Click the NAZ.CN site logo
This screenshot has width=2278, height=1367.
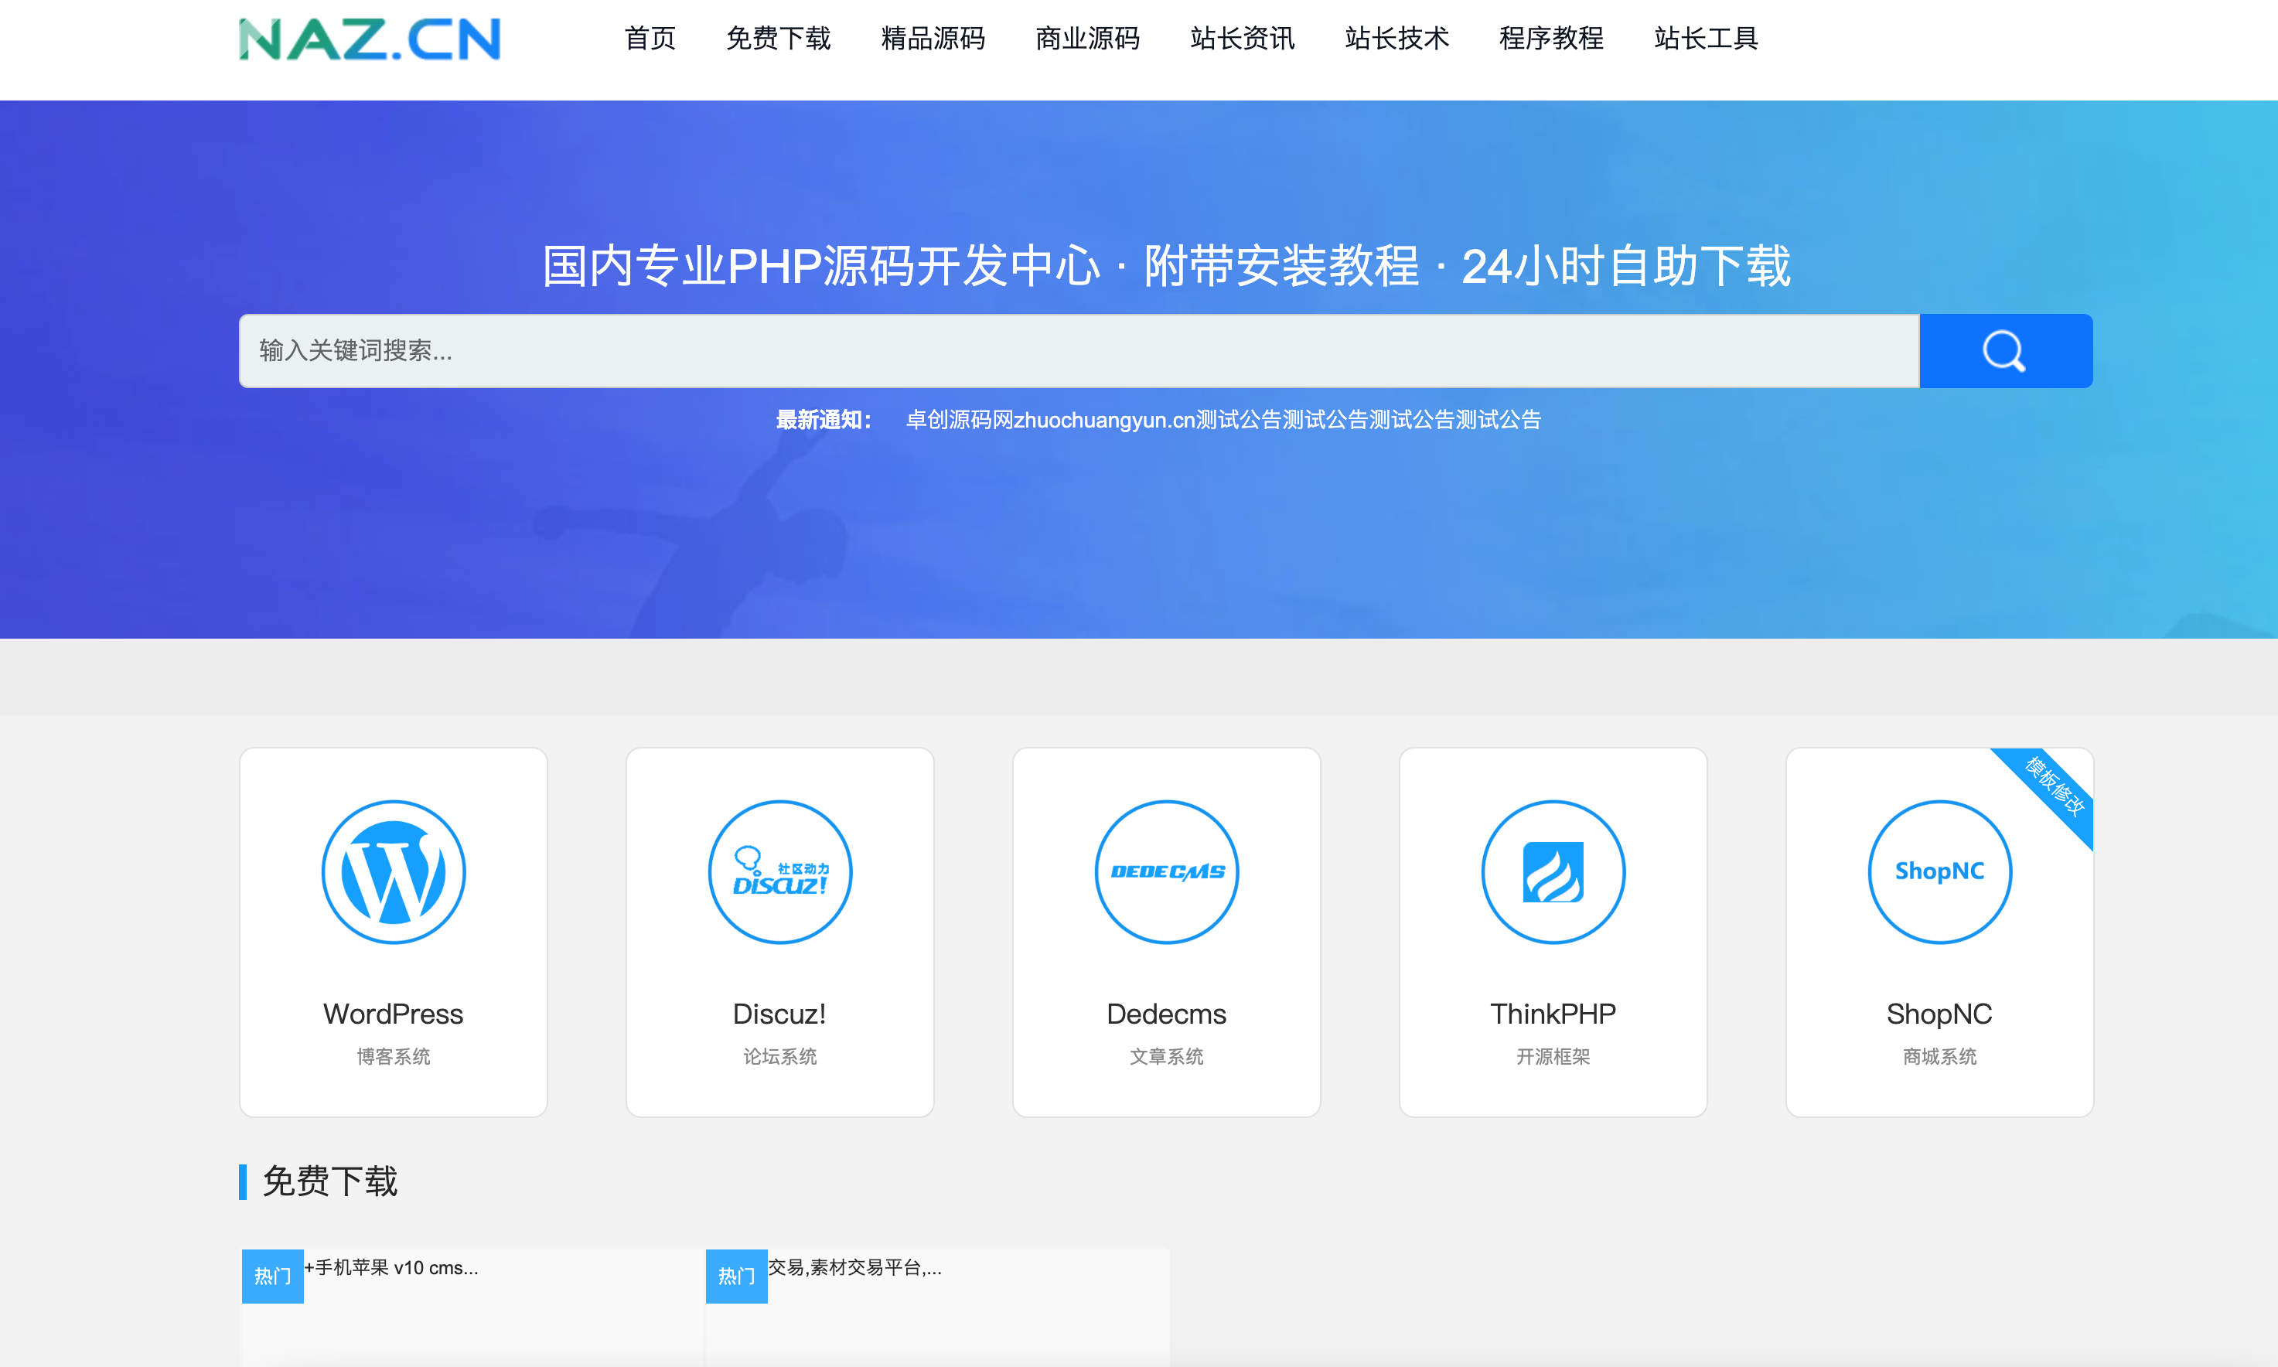tap(370, 39)
